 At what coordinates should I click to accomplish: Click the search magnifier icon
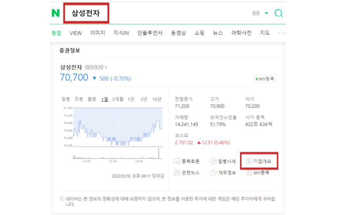click(279, 13)
